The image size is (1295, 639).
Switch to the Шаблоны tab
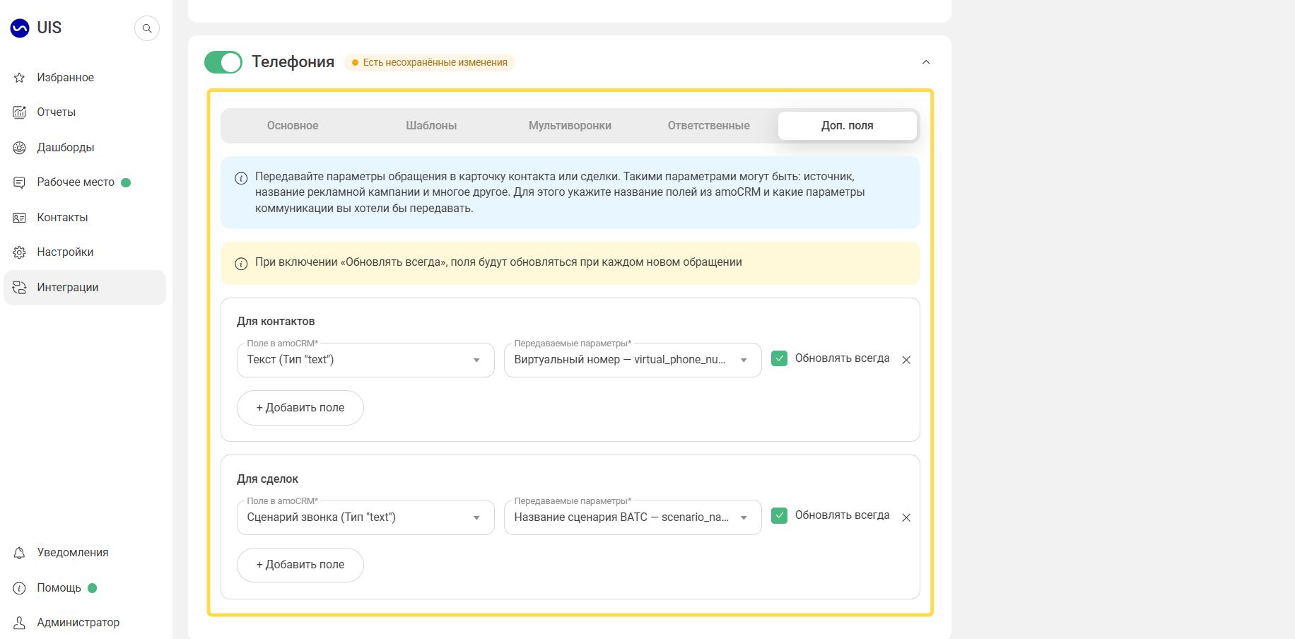(431, 126)
